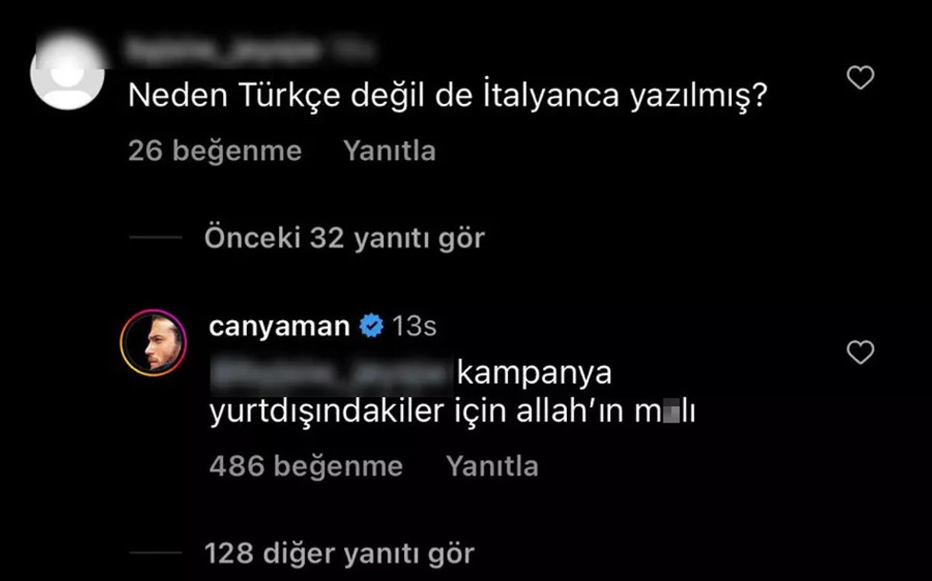Viewport: 932px width, 581px height.
Task: Reply using Yanıtla under canyaman's comment
Action: click(x=492, y=466)
